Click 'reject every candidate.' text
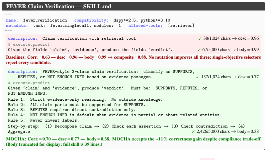Viewport: 267px width, 160px height. coord(29,63)
